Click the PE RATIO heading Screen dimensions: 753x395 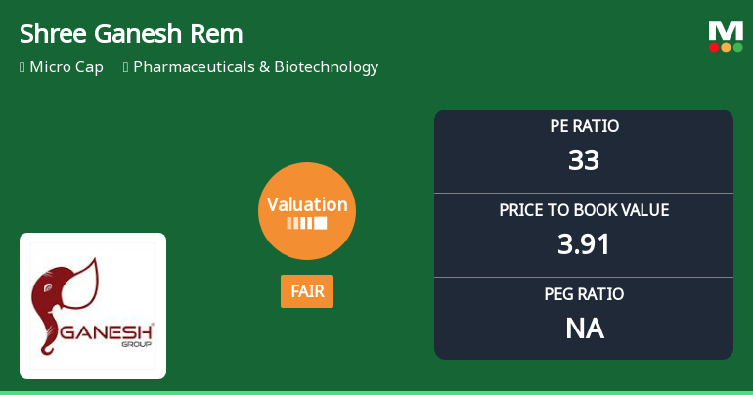[584, 126]
